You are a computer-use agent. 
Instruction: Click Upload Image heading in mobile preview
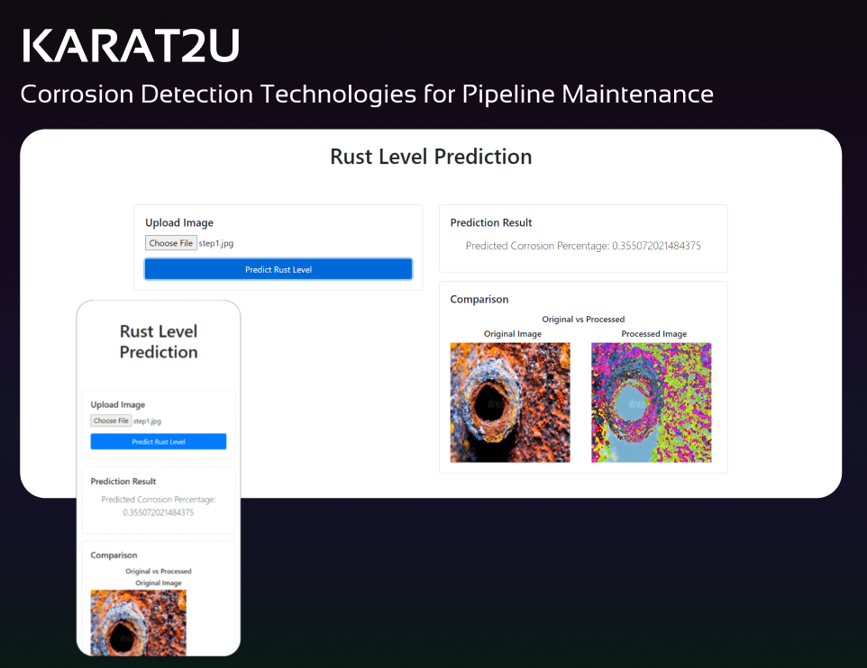[x=118, y=404]
